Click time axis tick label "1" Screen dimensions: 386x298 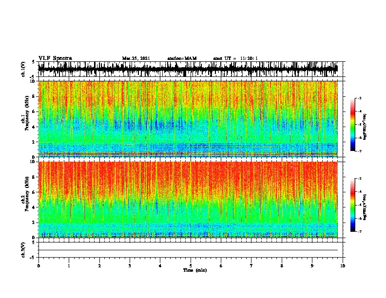pyautogui.click(x=69, y=266)
